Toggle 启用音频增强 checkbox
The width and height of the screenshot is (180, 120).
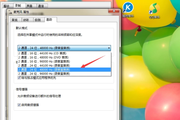click(x=19, y=105)
